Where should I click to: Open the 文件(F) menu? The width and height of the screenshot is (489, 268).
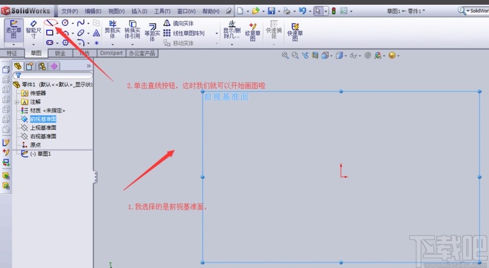coord(70,11)
